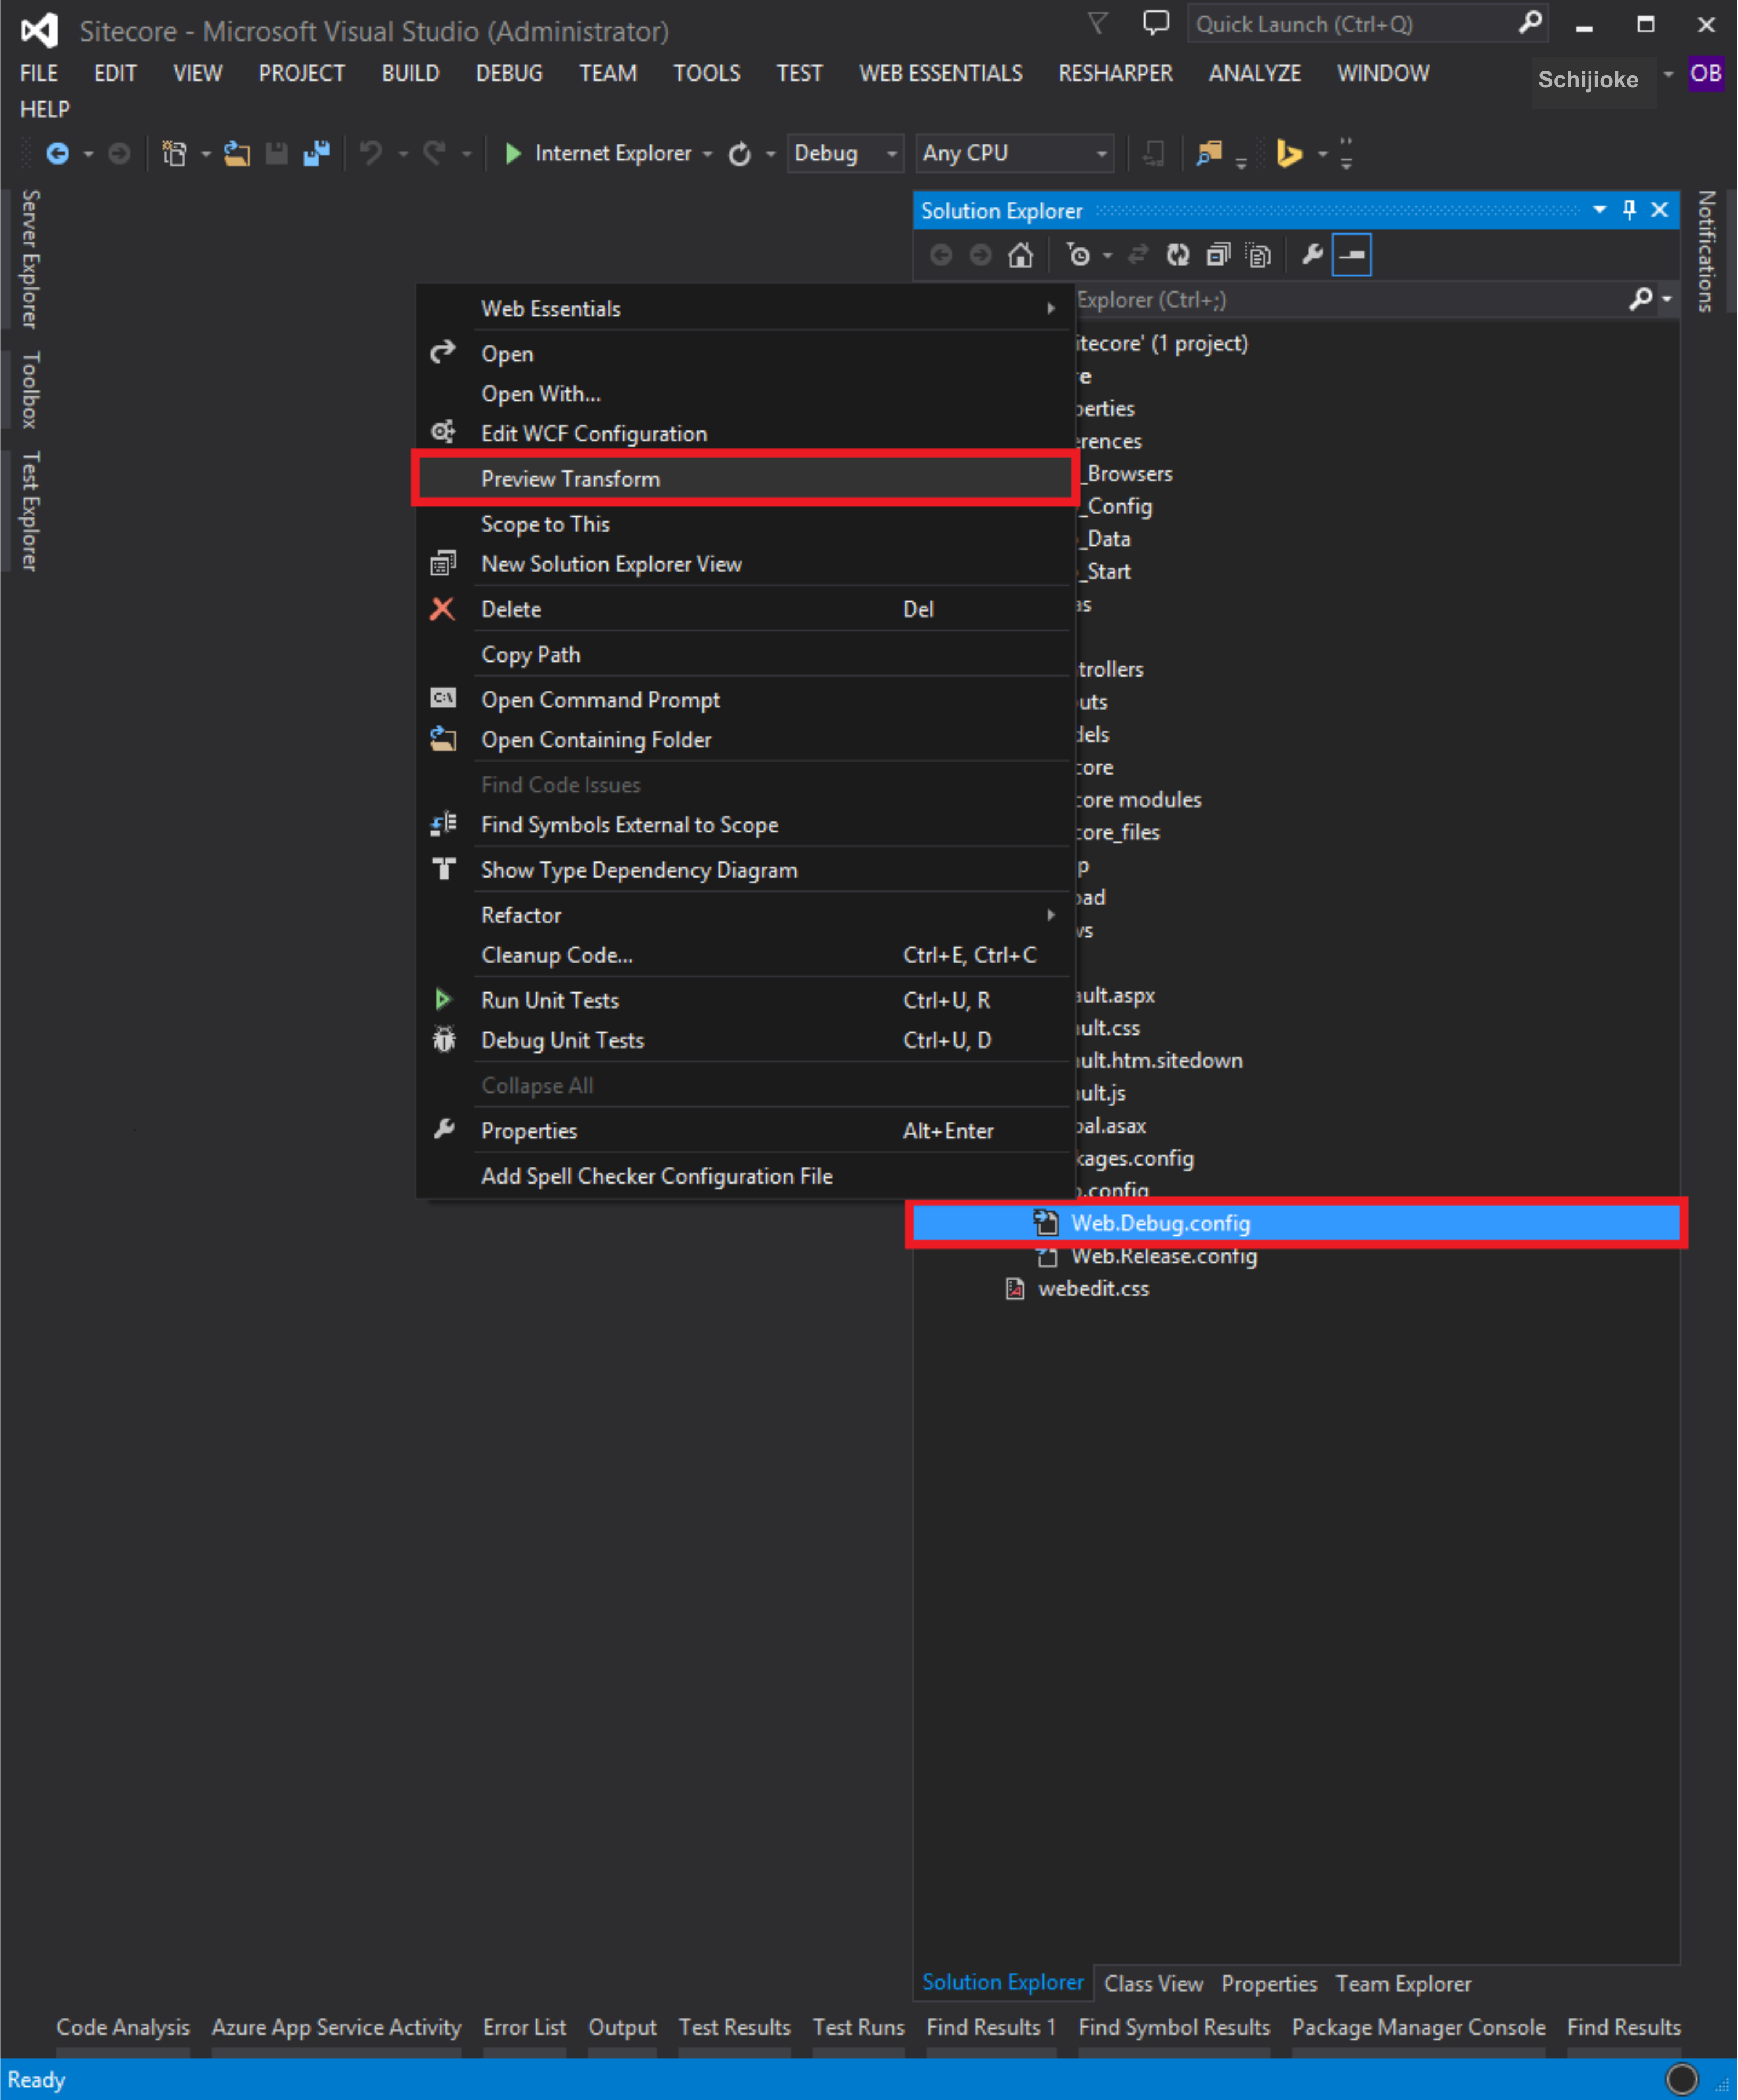
Task: Open the Any CPU platform dropdown
Action: click(1015, 153)
